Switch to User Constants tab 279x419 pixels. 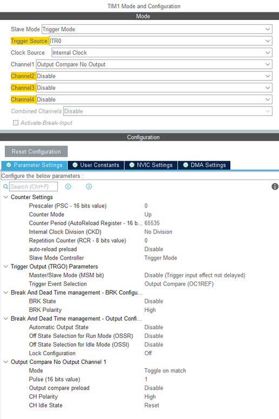tap(96, 165)
